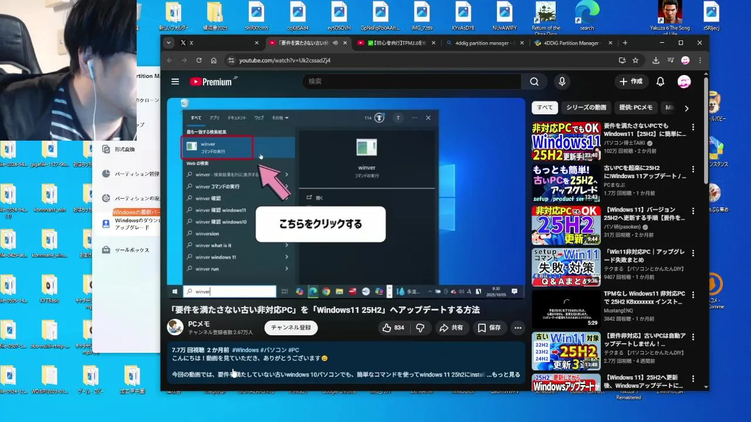The width and height of the screenshot is (751, 422).
Task: Open the Edge 'search' desktop shortcut
Action: point(587,16)
